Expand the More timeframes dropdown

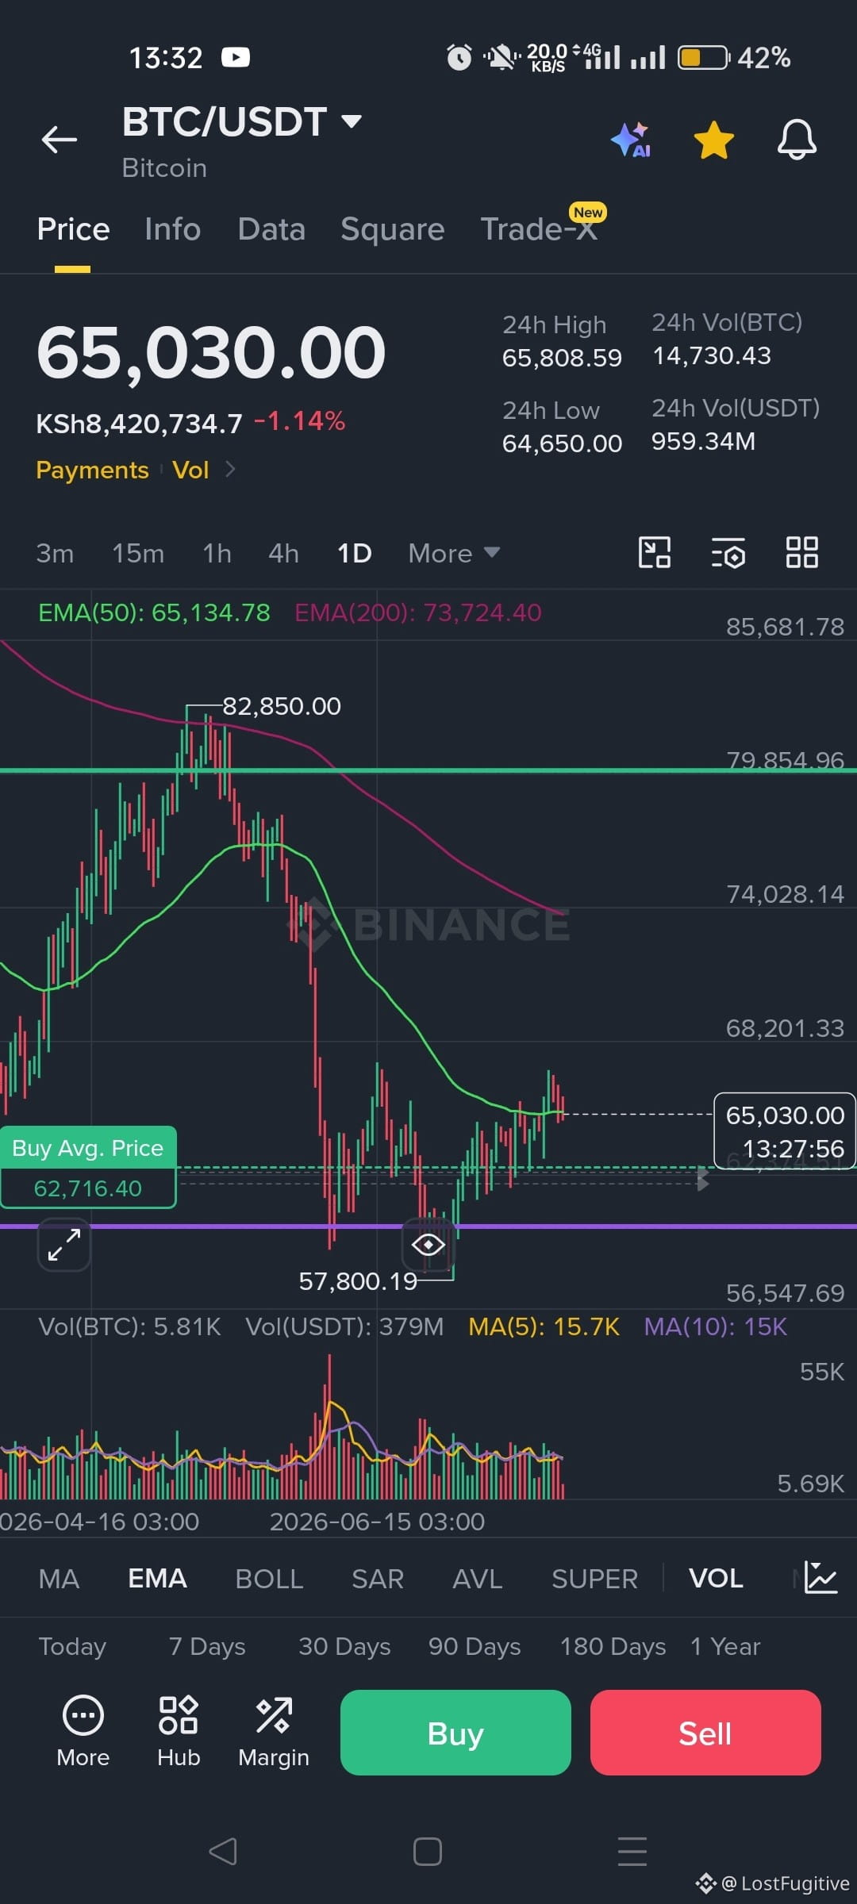[454, 553]
